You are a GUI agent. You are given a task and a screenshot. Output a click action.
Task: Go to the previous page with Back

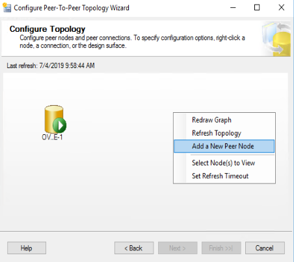[x=134, y=248]
